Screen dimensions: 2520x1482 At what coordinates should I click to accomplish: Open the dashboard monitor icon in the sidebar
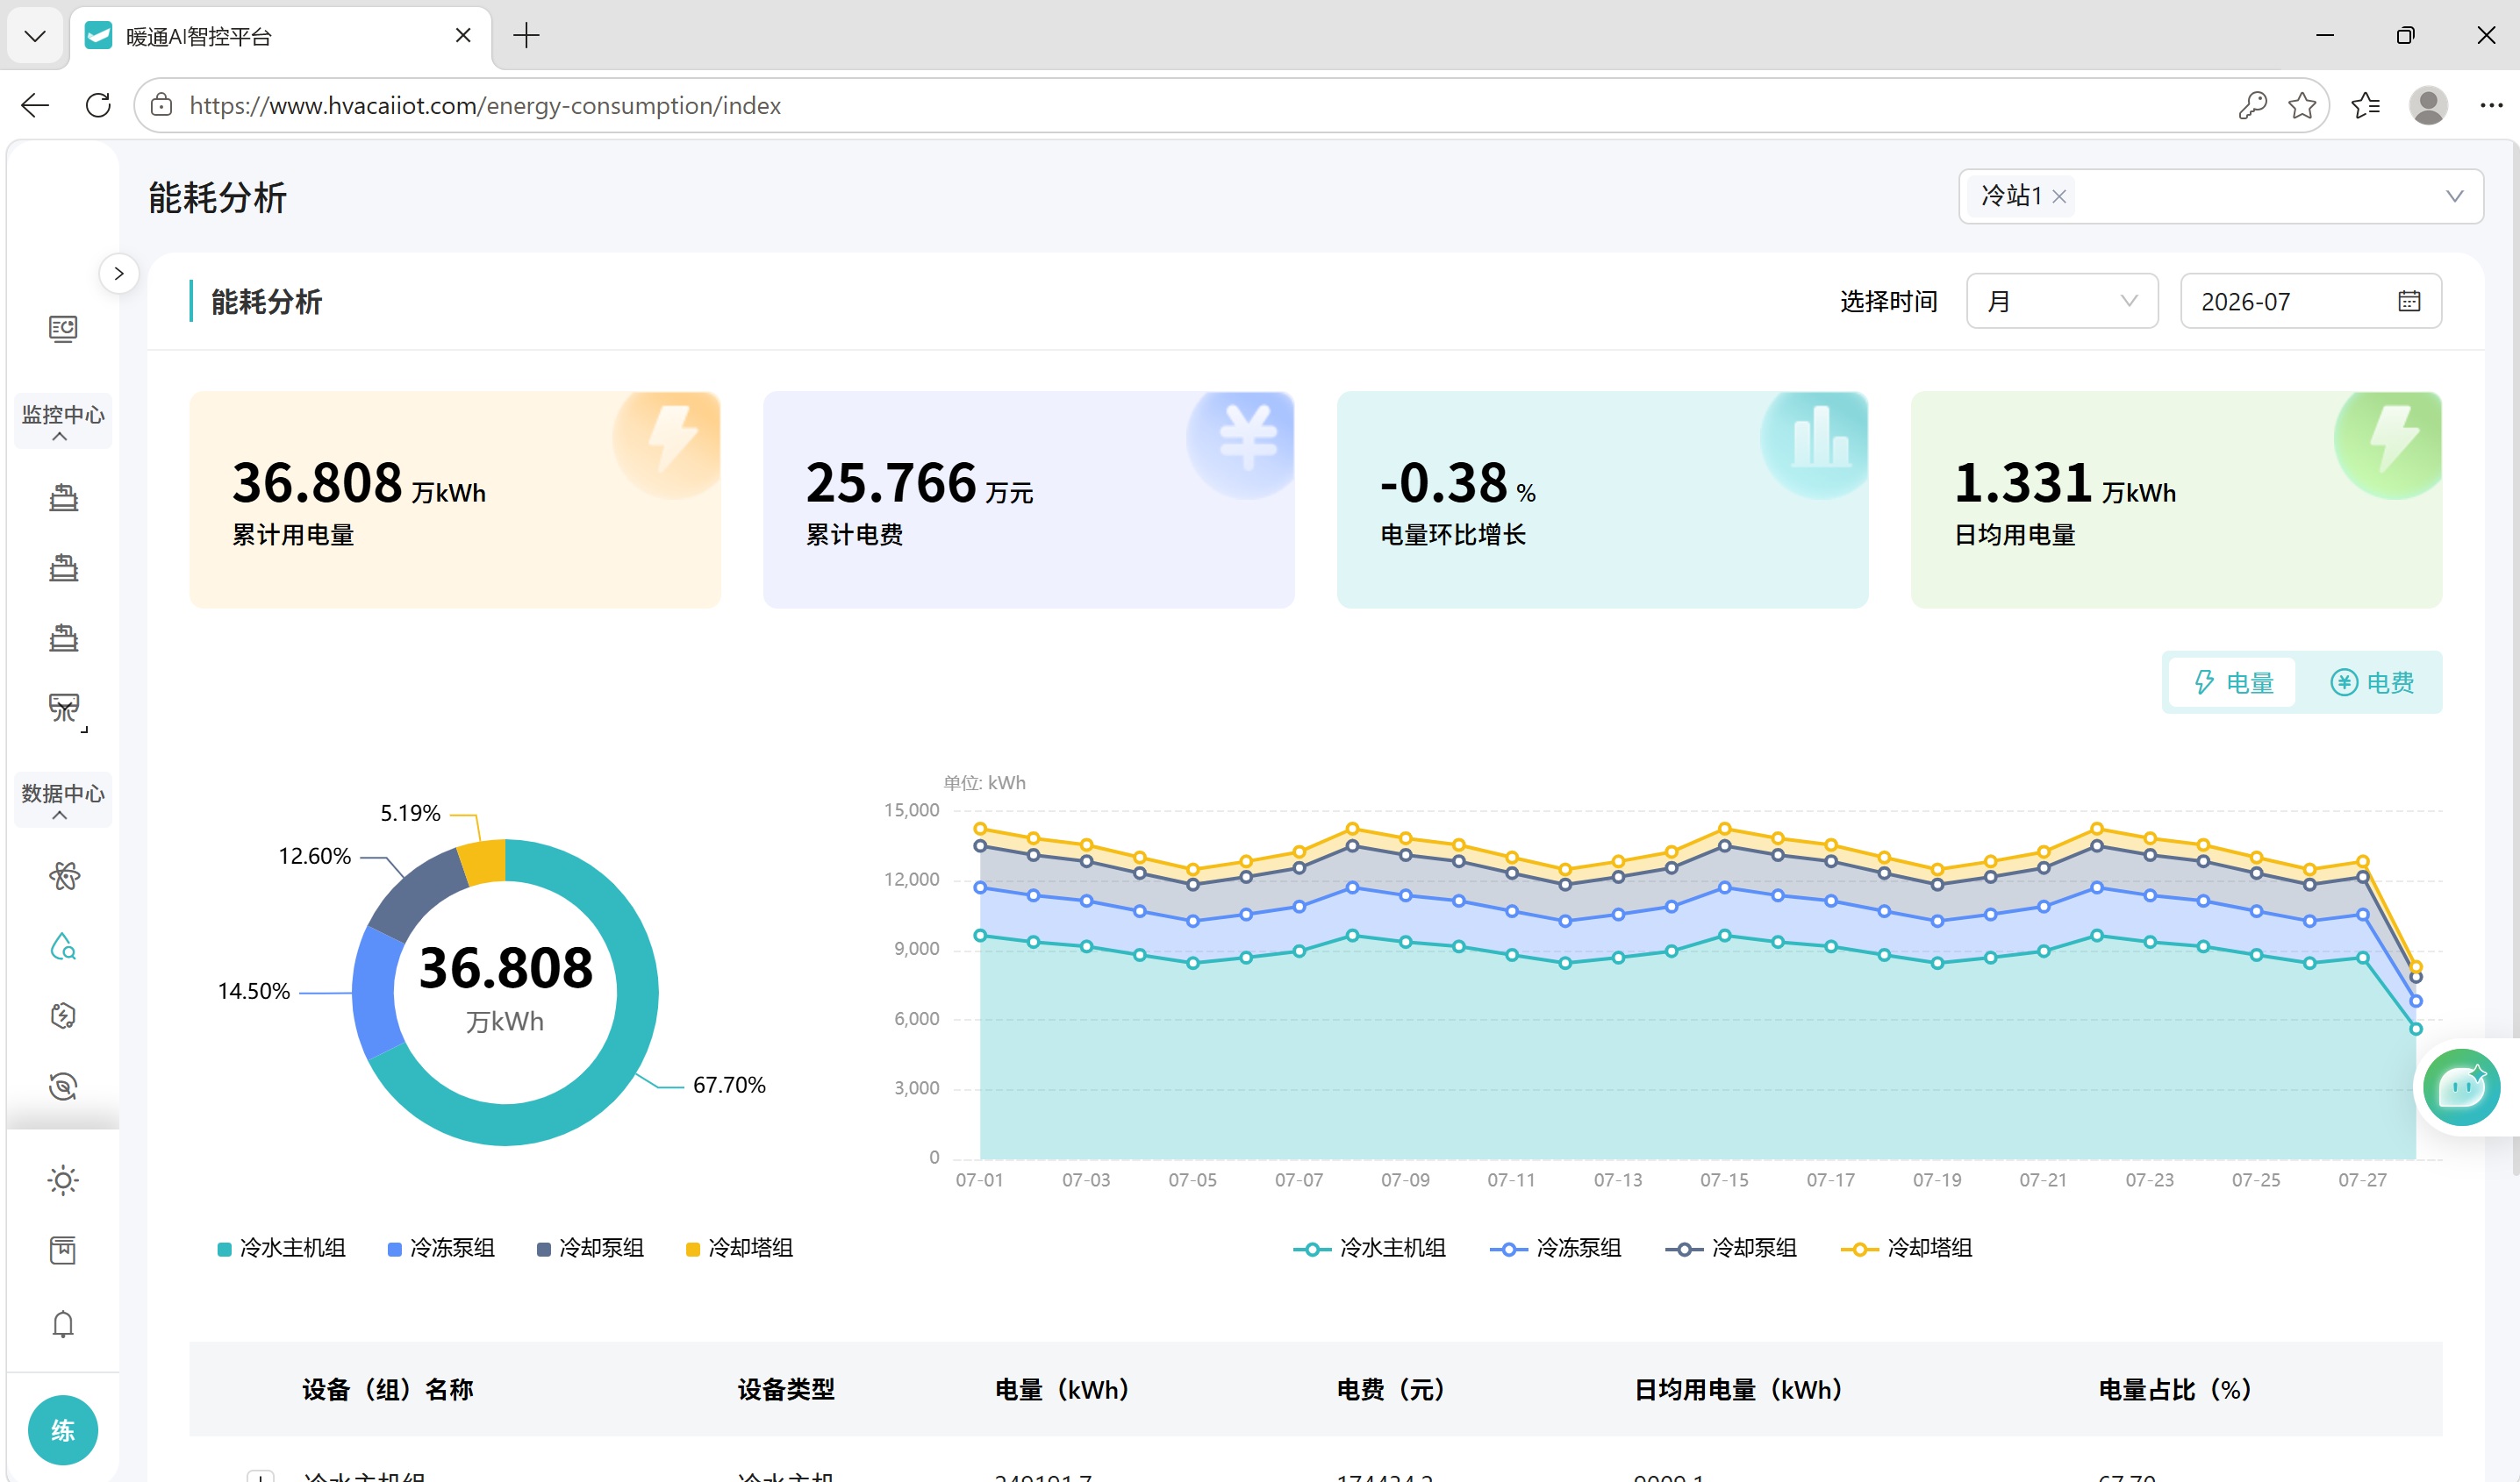63,329
